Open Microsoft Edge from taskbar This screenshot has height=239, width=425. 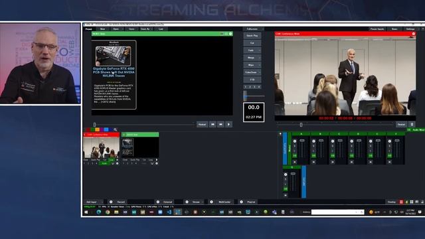pyautogui.click(x=99, y=212)
